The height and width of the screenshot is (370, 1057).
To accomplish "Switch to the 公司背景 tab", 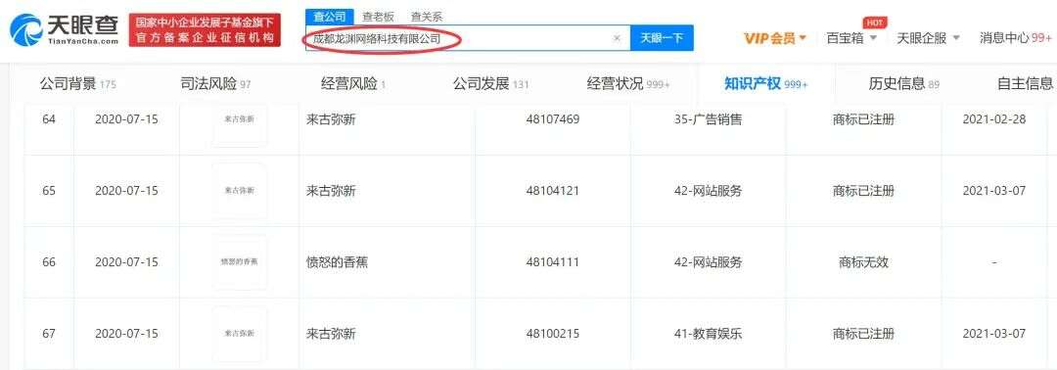I will [77, 83].
